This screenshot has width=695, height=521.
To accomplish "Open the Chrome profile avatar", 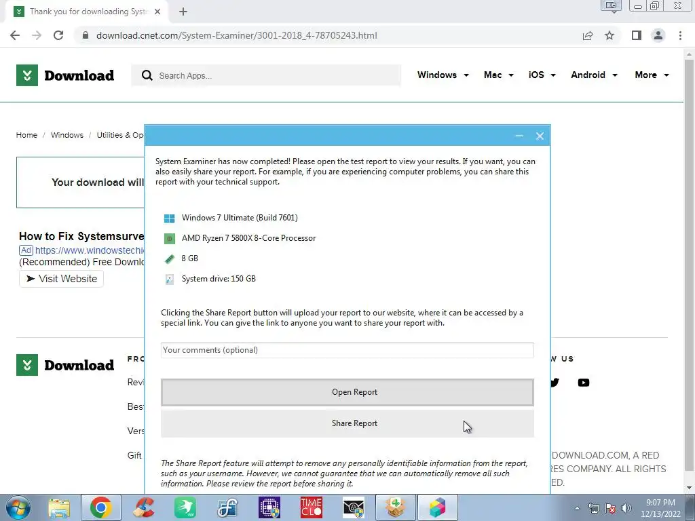I will (658, 35).
